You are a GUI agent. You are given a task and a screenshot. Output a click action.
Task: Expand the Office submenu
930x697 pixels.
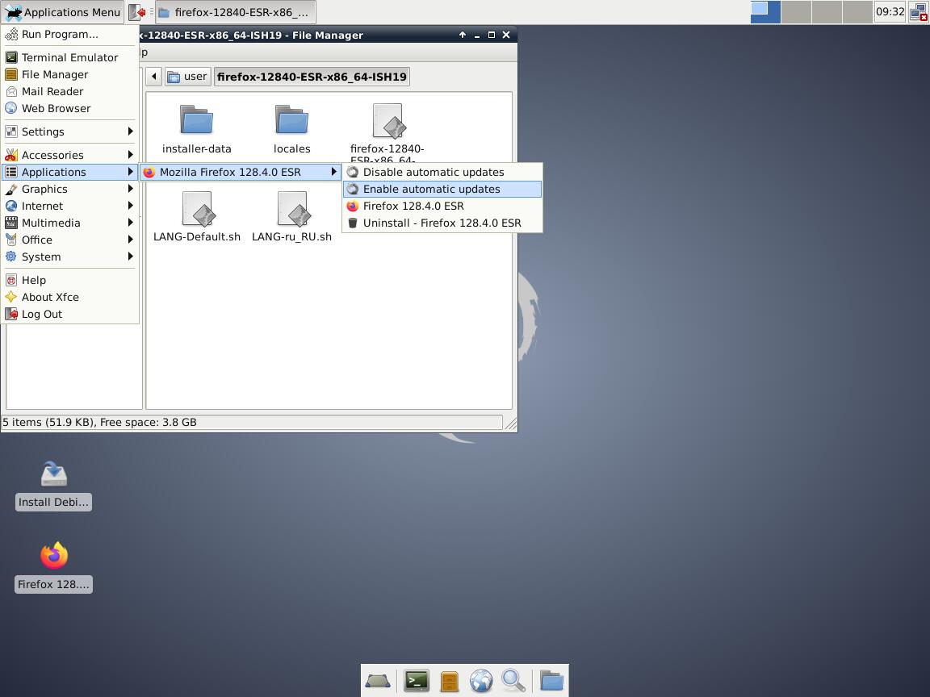pyautogui.click(x=70, y=240)
